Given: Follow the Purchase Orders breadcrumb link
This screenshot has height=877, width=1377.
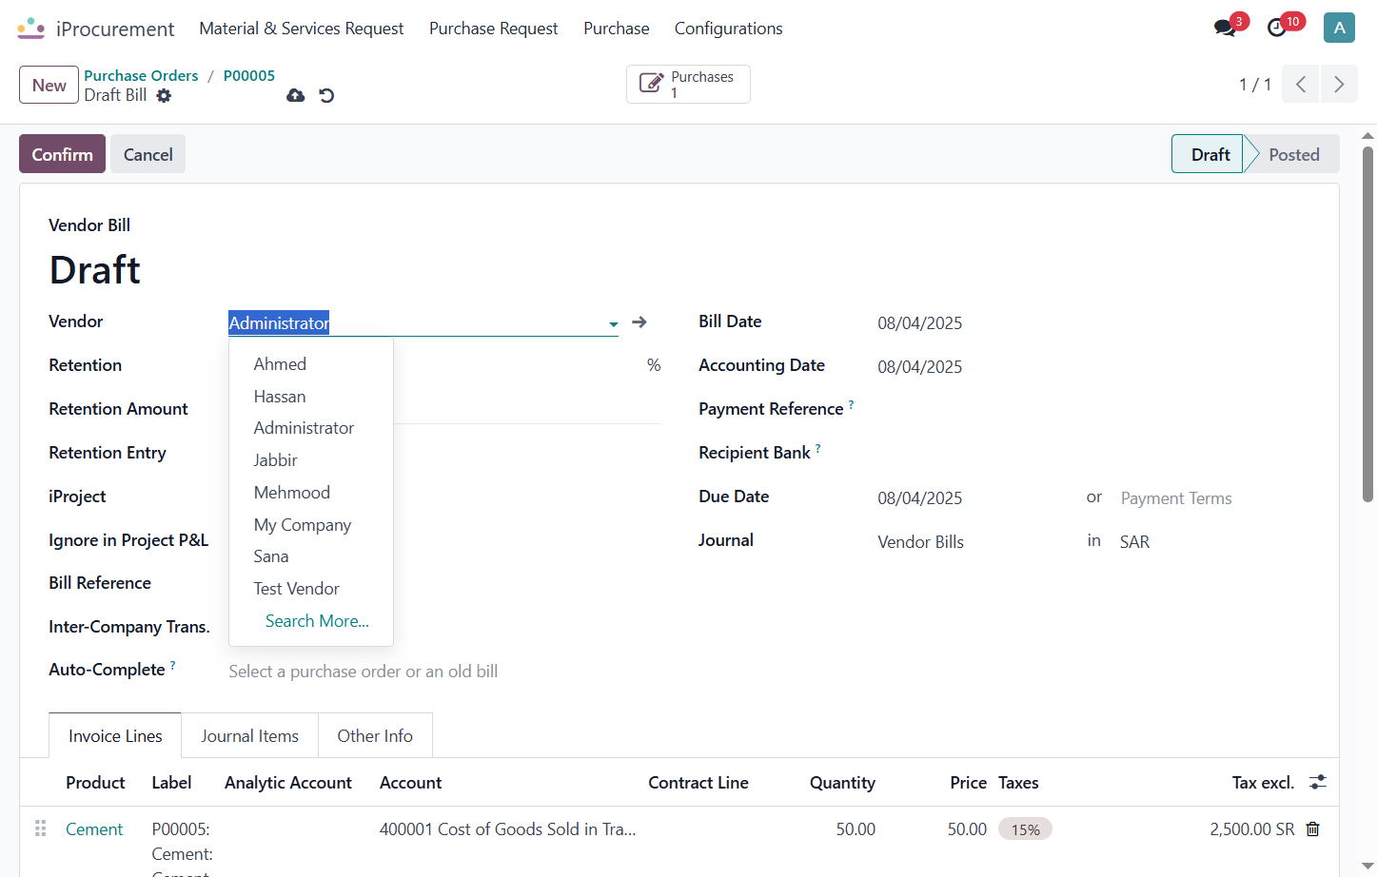Looking at the screenshot, I should [x=141, y=75].
